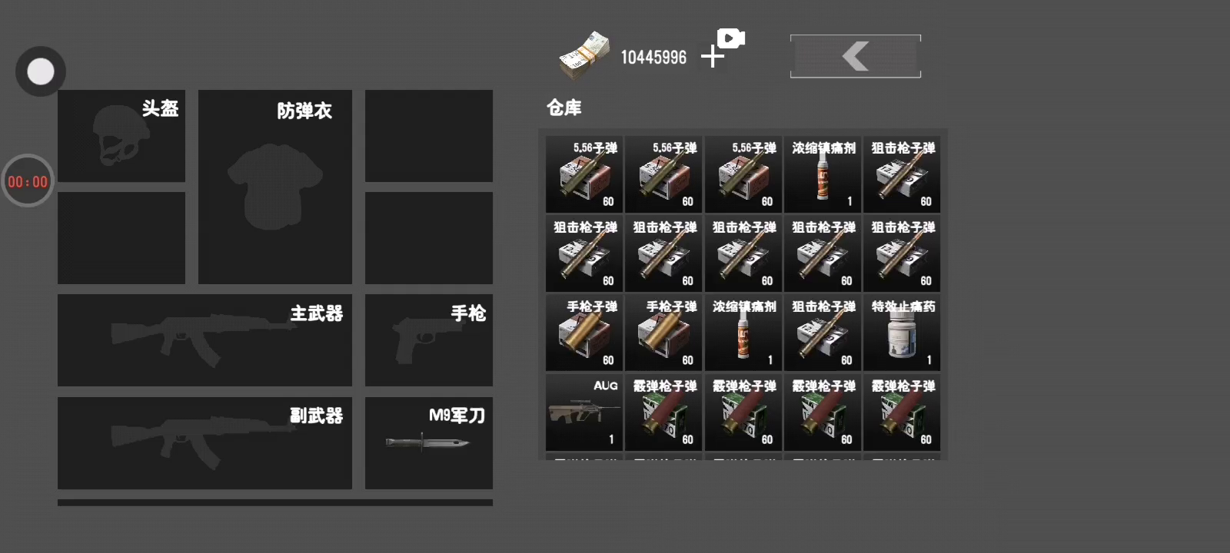Tap the cash stack money icon

[x=584, y=55]
